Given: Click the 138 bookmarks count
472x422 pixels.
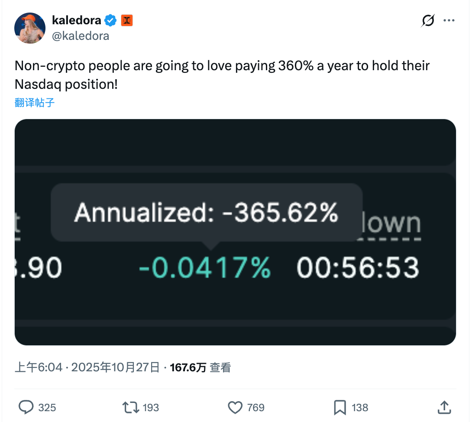Looking at the screenshot, I should (x=360, y=408).
